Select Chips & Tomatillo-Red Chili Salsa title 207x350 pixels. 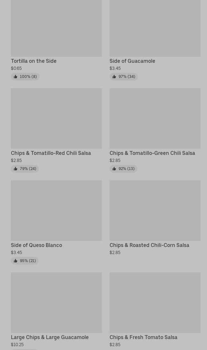pos(51,153)
